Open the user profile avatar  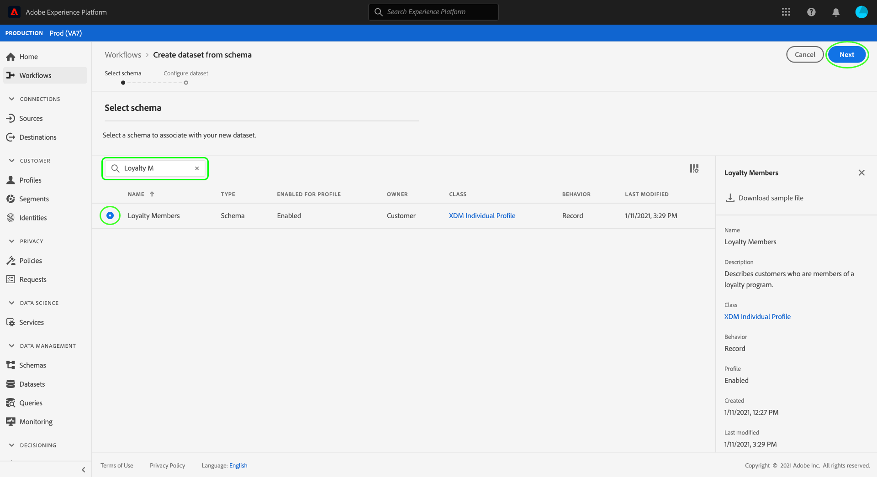[x=861, y=12]
